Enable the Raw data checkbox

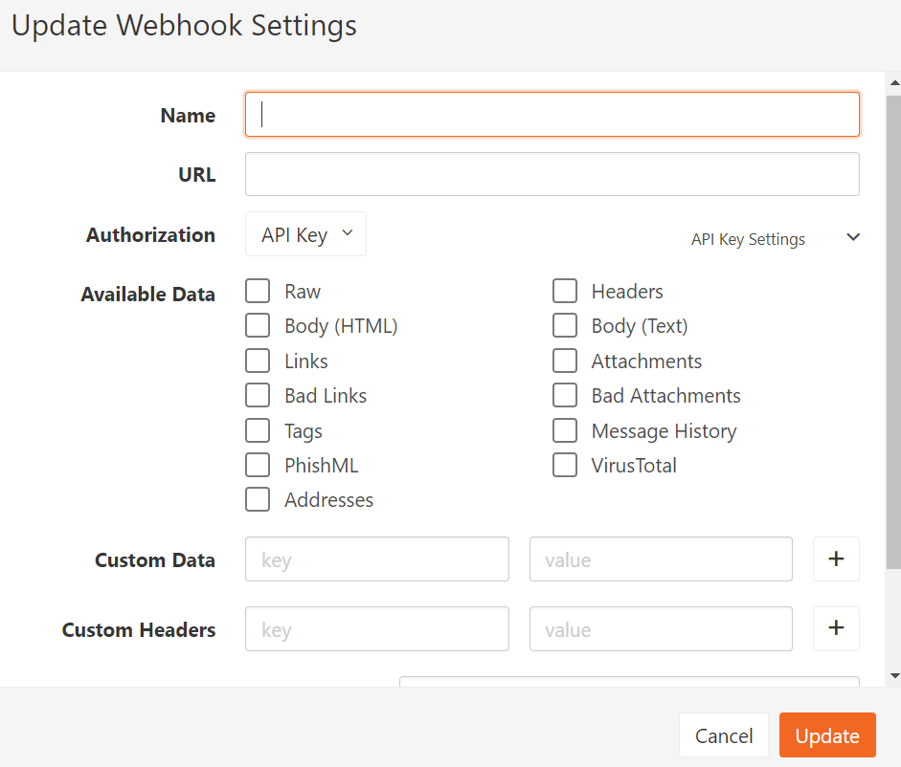pyautogui.click(x=258, y=291)
